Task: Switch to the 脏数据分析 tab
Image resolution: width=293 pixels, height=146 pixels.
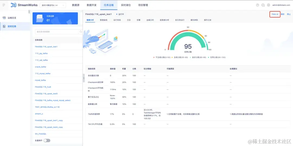Action: pyautogui.click(x=164, y=20)
